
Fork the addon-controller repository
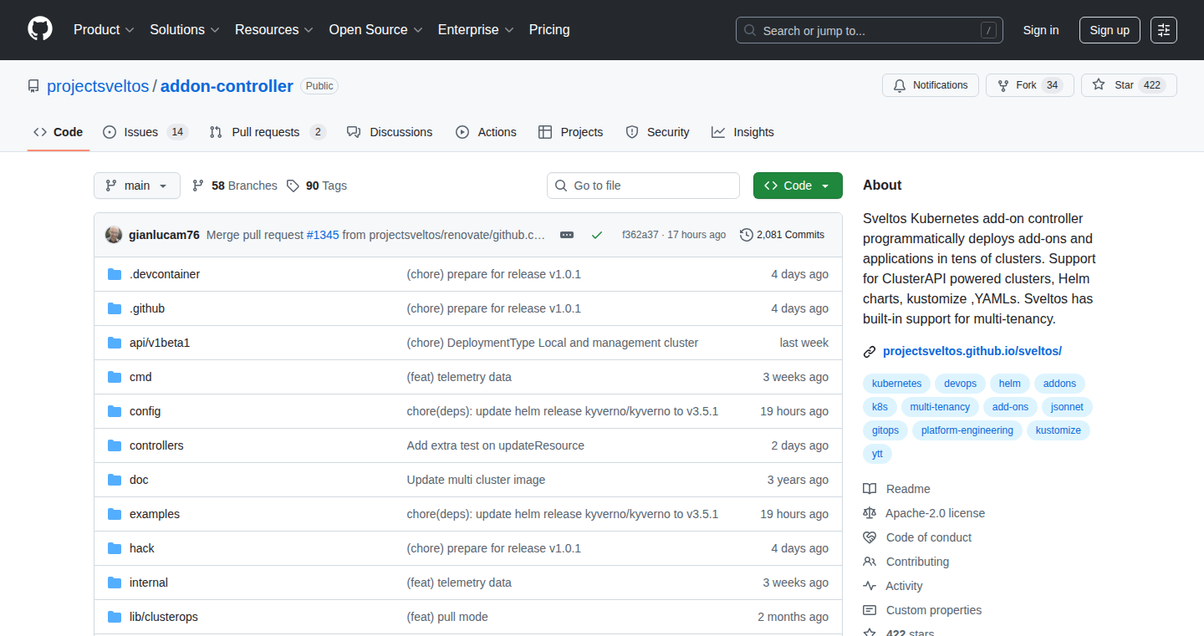[1029, 85]
